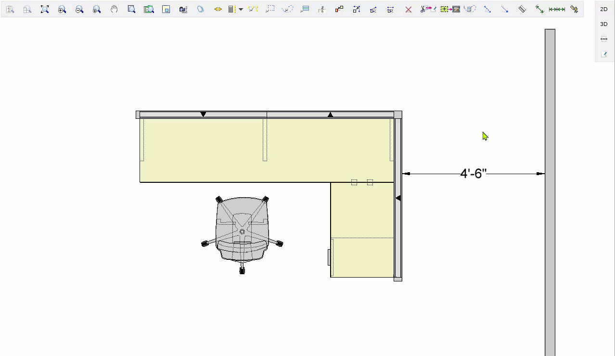Click the 4'-6" dimension text
Viewport: 615px width, 356px height.
click(474, 174)
